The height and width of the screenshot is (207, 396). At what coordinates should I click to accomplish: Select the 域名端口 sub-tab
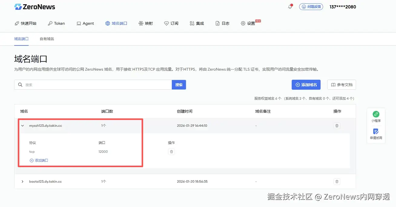21,39
